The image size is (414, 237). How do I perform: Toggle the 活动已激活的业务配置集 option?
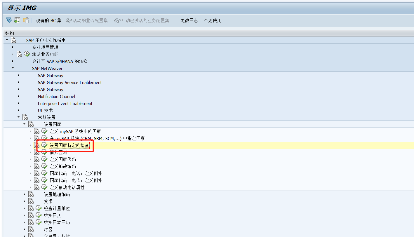pos(142,20)
